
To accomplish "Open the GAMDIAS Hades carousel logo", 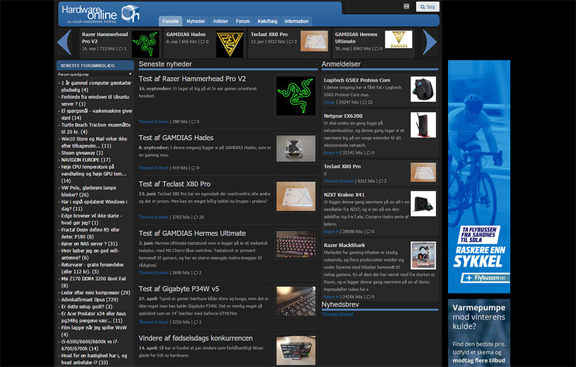I will pyautogui.click(x=230, y=43).
